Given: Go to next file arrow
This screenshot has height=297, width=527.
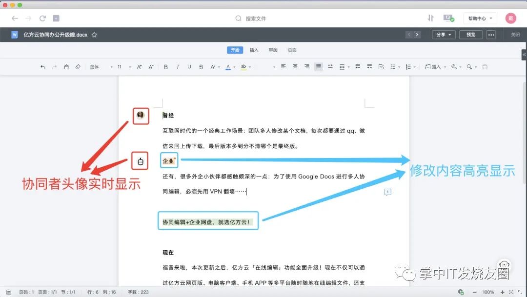Looking at the screenshot, I should (417, 35).
